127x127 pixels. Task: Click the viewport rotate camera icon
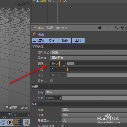(x=23, y=4)
